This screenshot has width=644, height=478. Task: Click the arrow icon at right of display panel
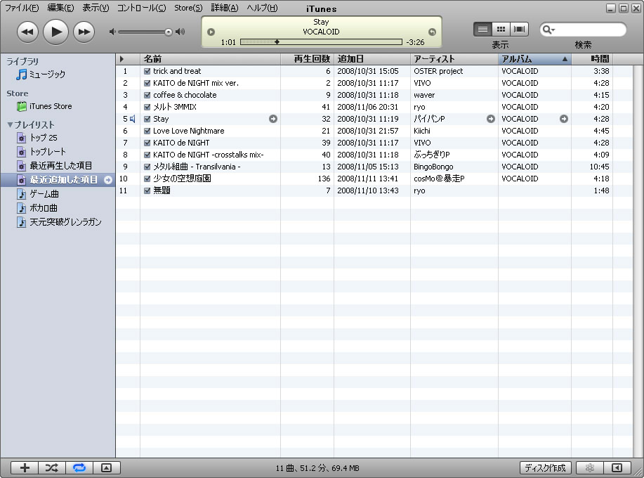[x=432, y=32]
